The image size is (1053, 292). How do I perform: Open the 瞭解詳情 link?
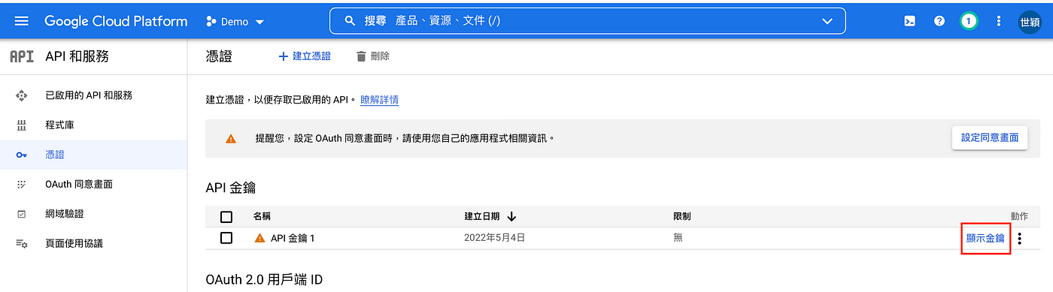click(x=380, y=99)
